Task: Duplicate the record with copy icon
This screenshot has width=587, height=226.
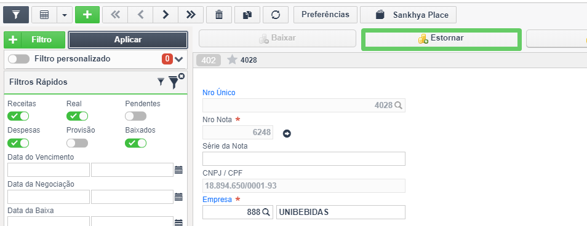Action: (247, 15)
